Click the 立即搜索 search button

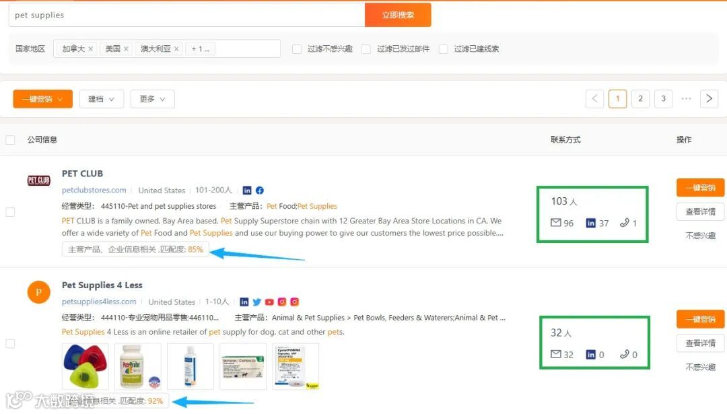(x=398, y=15)
